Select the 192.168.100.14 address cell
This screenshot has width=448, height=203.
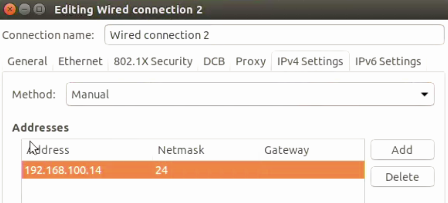pyautogui.click(x=87, y=170)
